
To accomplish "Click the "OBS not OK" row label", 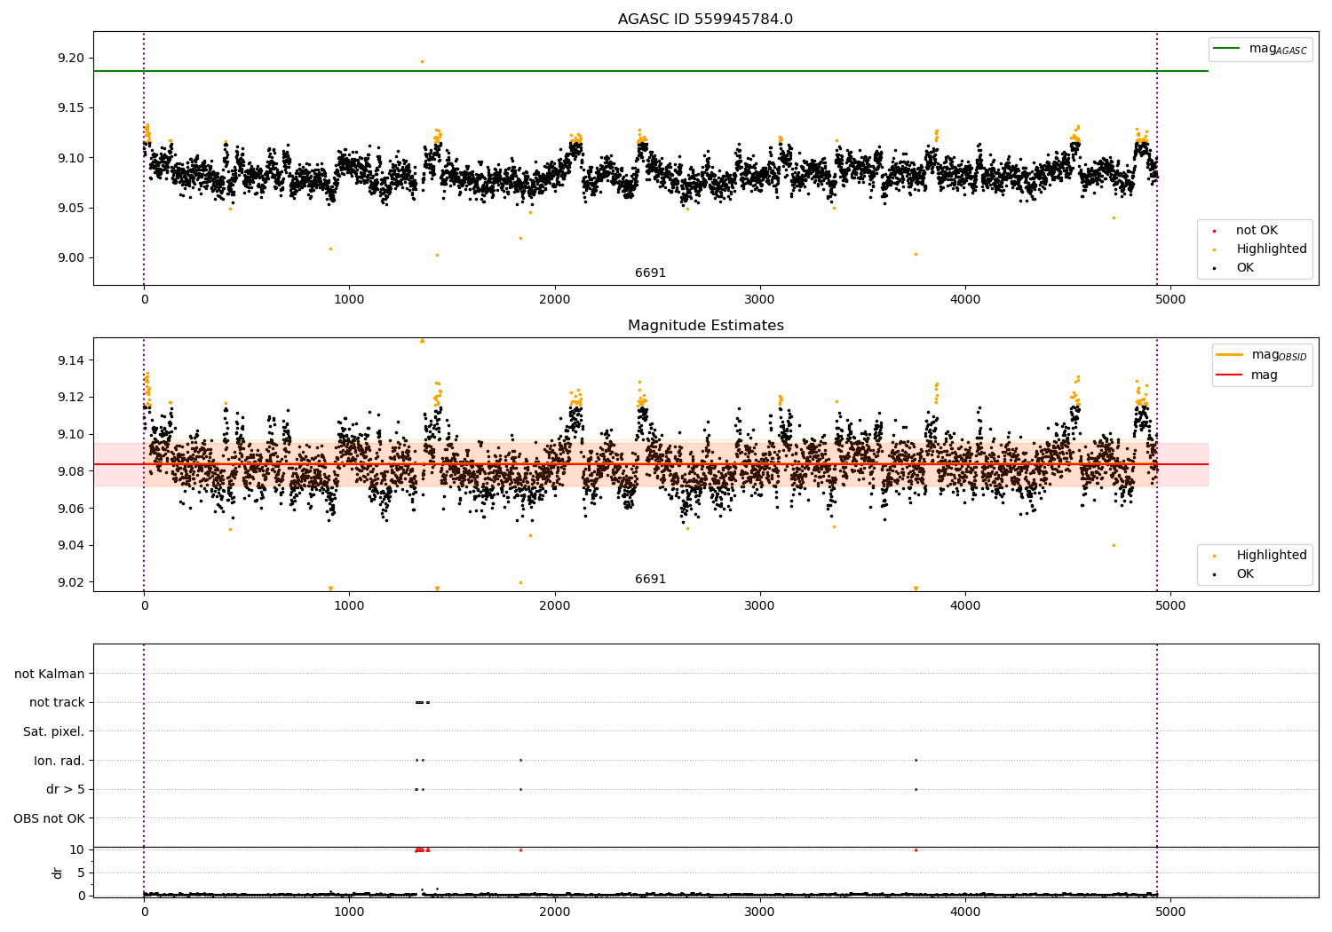I will pyautogui.click(x=50, y=818).
